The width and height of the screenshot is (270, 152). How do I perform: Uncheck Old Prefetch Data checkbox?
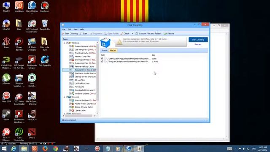70,84
